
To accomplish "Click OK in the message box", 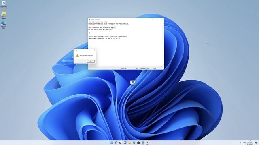I will click(91, 61).
